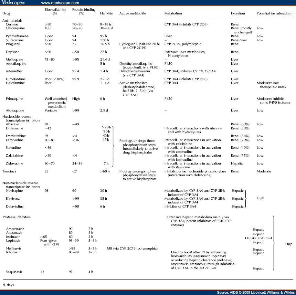Click the "Drug" column header
Image resolution: width=296 pixels, height=295 pixels.
(6, 13)
